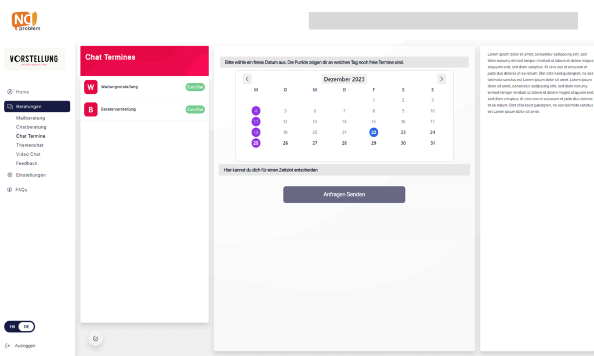Image resolution: width=594 pixels, height=356 pixels.
Task: Go to next month in calendar
Action: [x=441, y=79]
